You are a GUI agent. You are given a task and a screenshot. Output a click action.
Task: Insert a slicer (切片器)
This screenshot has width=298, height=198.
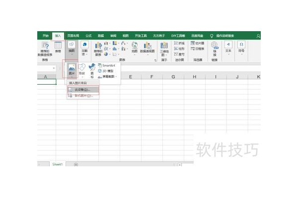(x=198, y=43)
